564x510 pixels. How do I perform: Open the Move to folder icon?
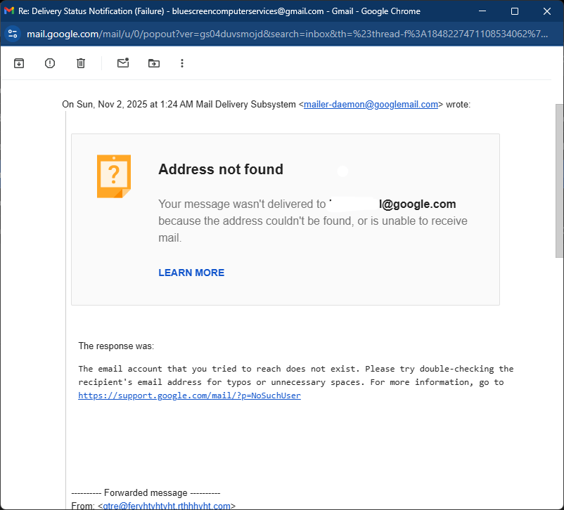pyautogui.click(x=154, y=63)
